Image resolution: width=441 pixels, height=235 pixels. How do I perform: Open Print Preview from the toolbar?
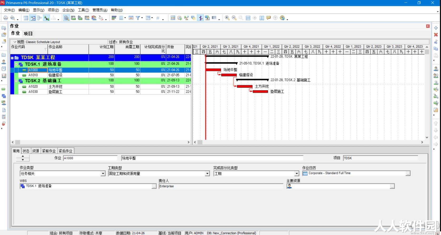[x=12, y=18]
